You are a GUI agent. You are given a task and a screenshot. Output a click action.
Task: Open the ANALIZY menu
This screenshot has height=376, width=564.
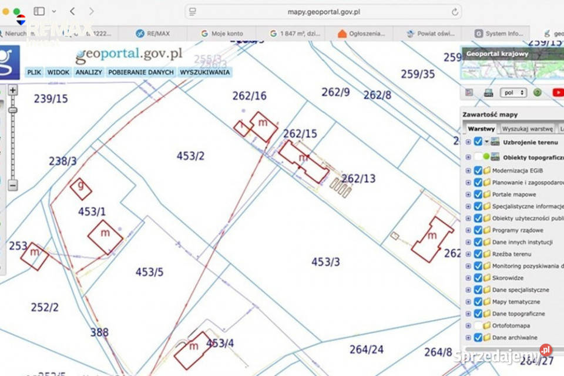pyautogui.click(x=89, y=72)
